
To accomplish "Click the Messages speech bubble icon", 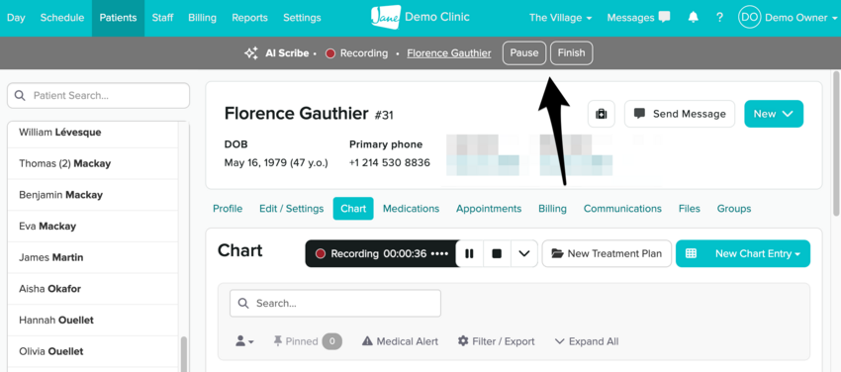I will point(664,18).
